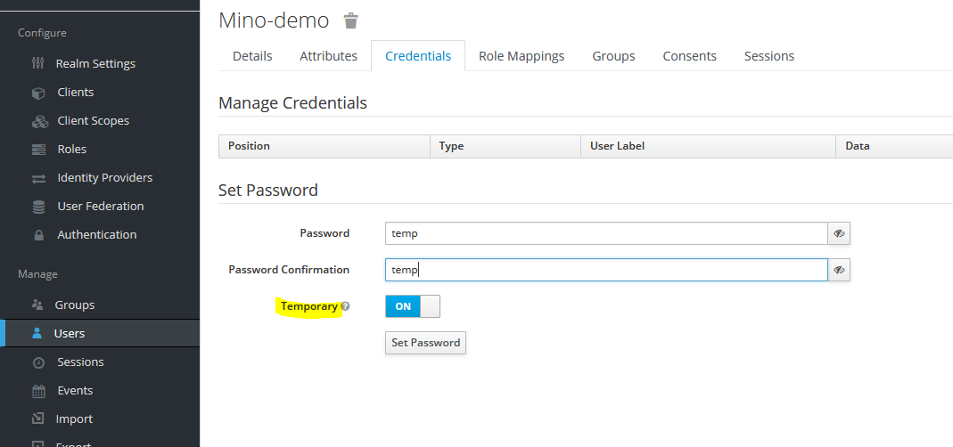
Task: Click the Users person icon
Action: pyautogui.click(x=37, y=333)
